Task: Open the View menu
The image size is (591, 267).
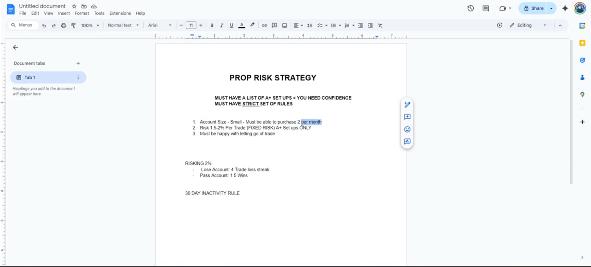Action: click(x=48, y=13)
